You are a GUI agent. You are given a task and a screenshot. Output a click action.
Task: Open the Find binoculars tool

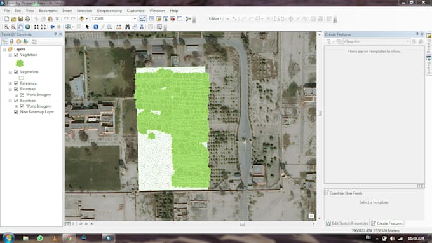click(x=127, y=27)
